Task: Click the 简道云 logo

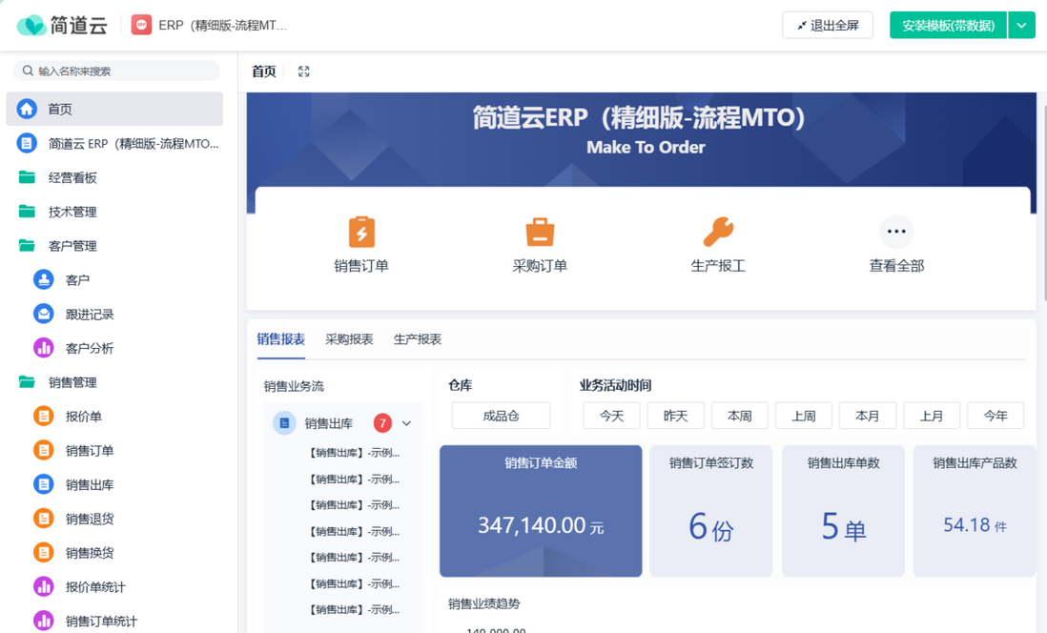Action: click(62, 26)
